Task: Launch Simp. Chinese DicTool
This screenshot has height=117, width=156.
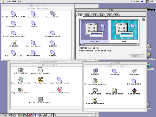Action: click(x=21, y=89)
